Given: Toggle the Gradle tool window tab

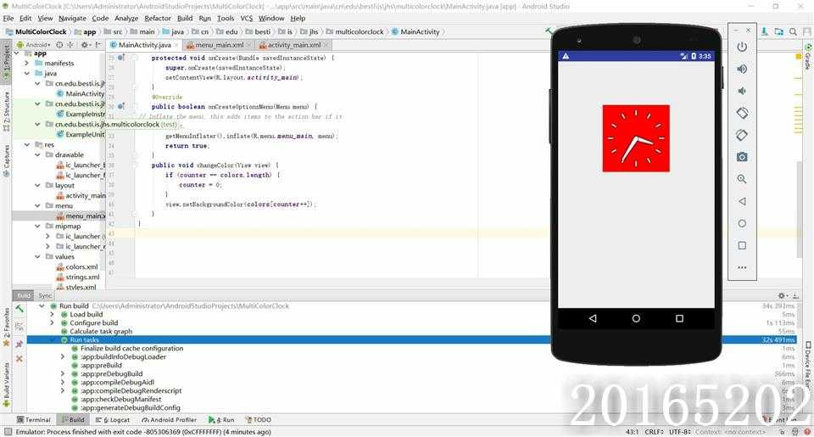Looking at the screenshot, I should [808, 57].
